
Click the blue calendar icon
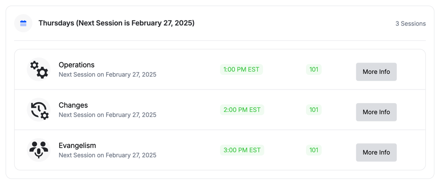click(23, 23)
